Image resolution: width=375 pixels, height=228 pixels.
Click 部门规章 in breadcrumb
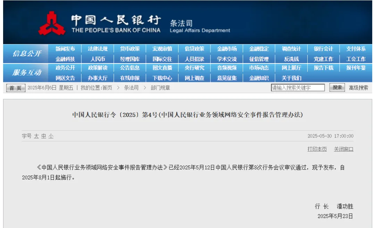pos(160,88)
